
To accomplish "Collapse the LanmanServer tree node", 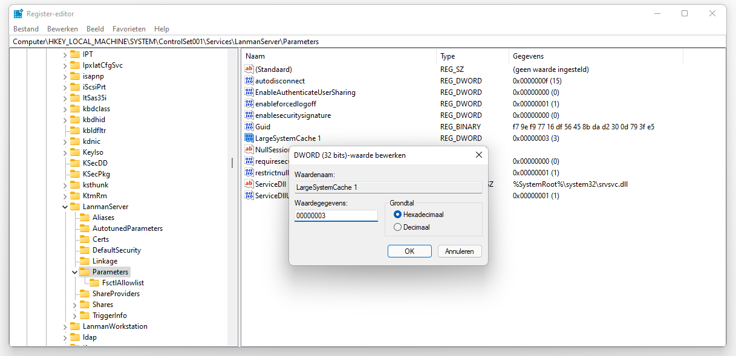I will 65,206.
